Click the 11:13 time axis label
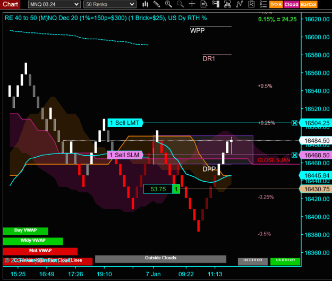This screenshot has height=281, width=332. coord(215,274)
